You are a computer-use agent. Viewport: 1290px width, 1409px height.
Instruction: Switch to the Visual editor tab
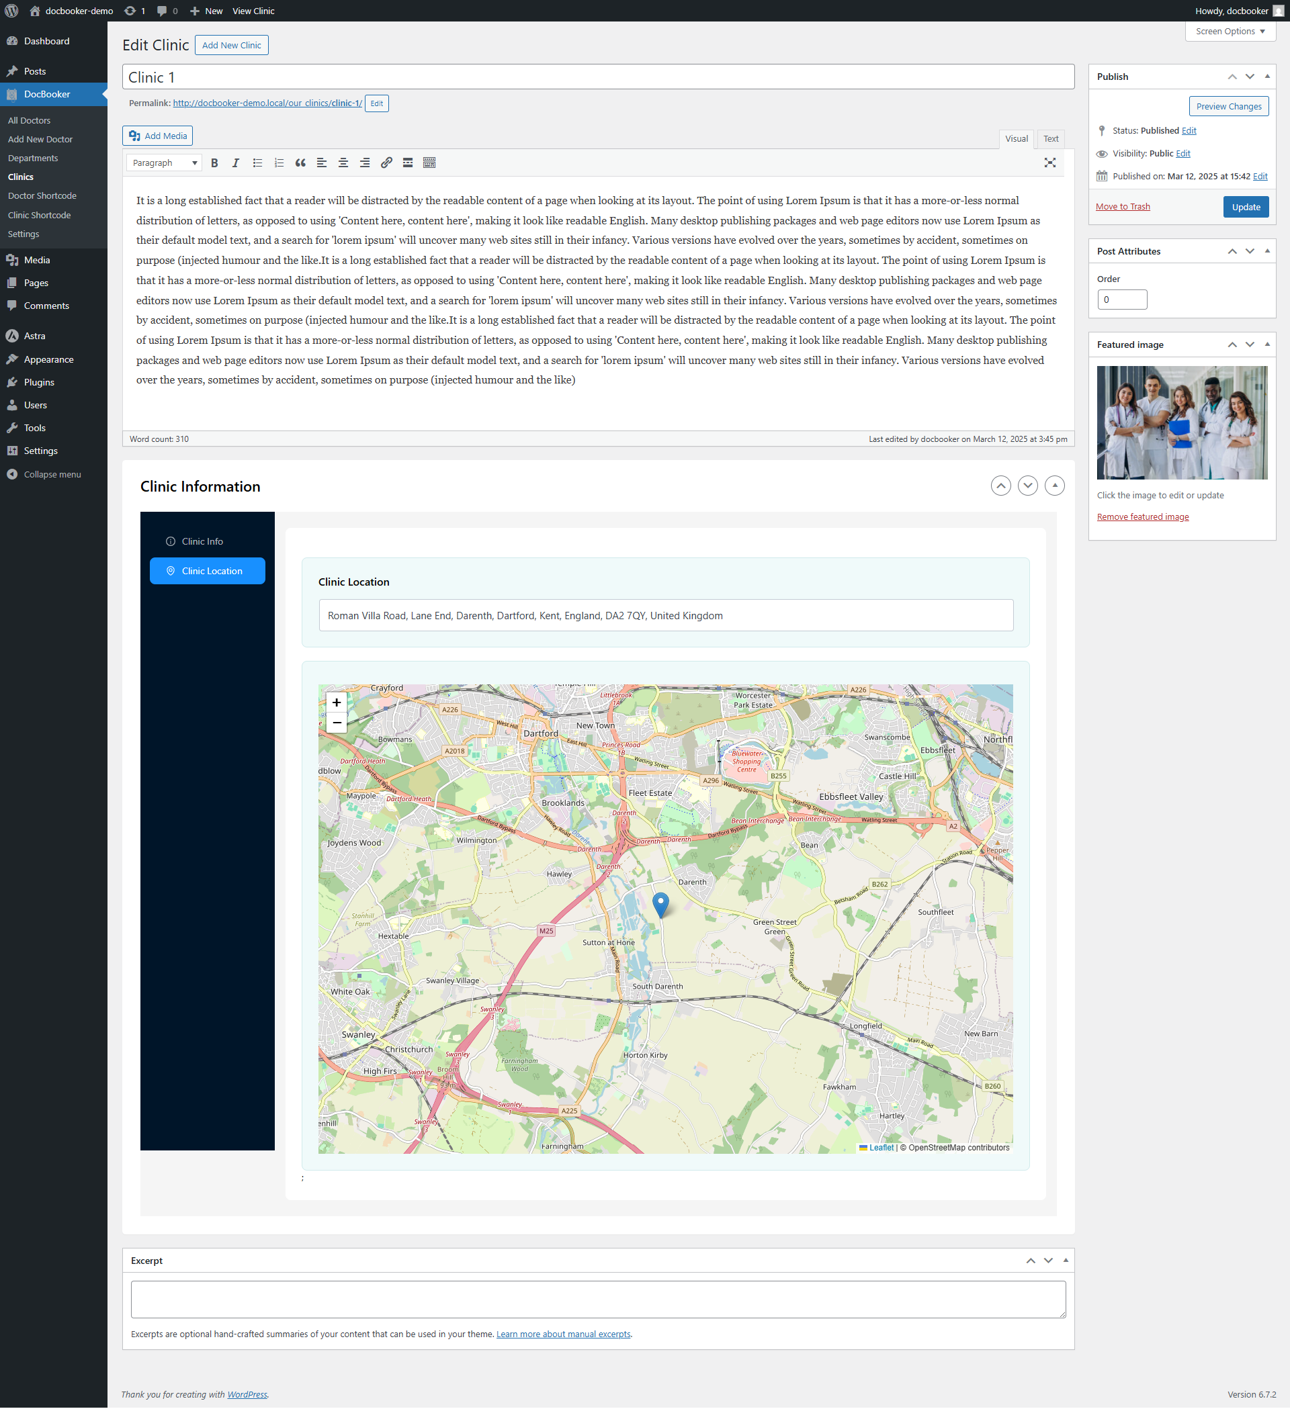click(1016, 139)
